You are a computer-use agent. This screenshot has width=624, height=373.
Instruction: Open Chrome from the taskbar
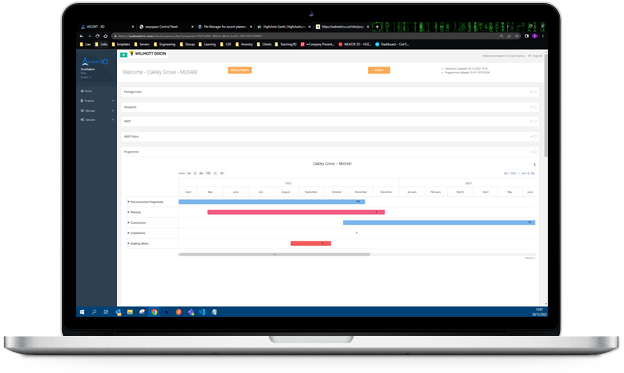154,312
